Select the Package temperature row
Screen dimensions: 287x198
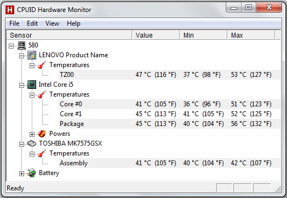[169, 124]
